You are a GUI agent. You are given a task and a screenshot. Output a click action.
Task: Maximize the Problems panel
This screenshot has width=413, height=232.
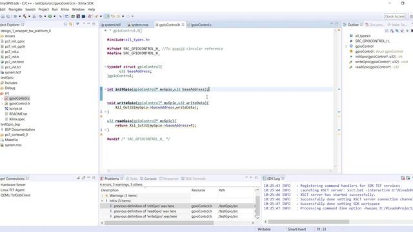tap(256, 178)
